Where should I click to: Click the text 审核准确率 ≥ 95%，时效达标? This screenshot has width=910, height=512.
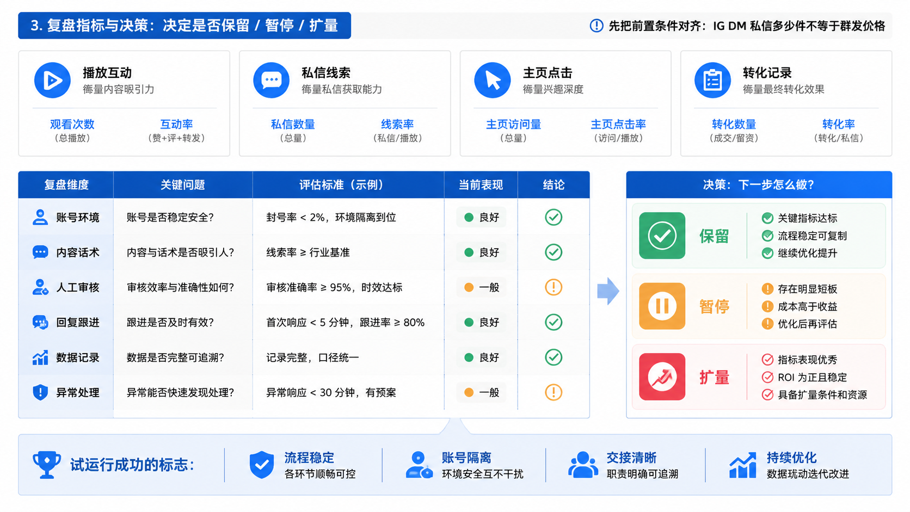pyautogui.click(x=334, y=287)
